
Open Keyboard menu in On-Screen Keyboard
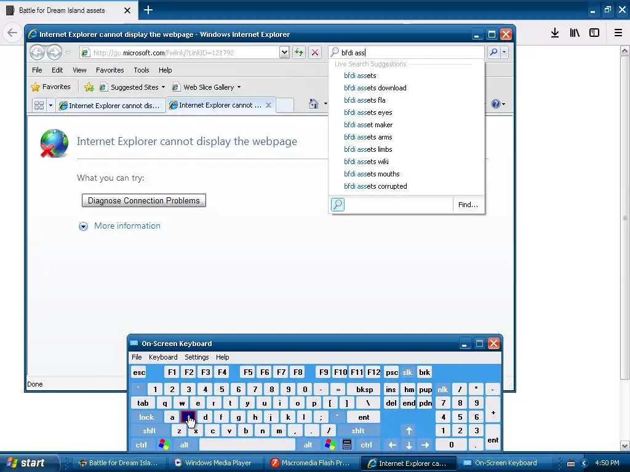162,357
